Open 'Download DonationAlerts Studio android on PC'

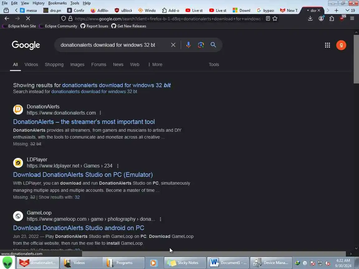point(79,228)
